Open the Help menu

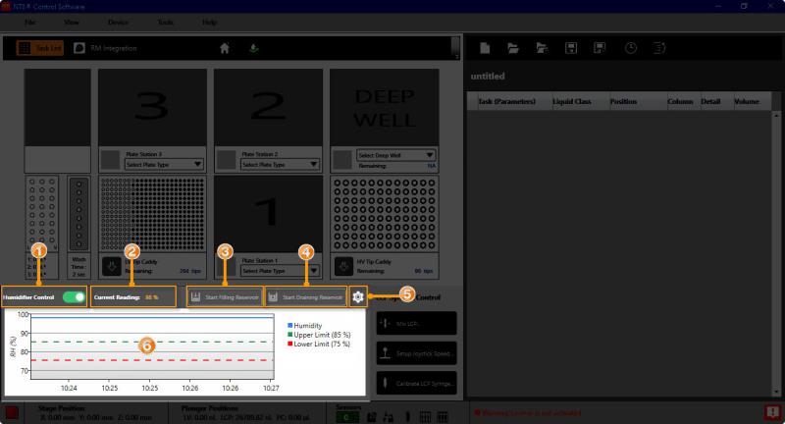point(210,22)
